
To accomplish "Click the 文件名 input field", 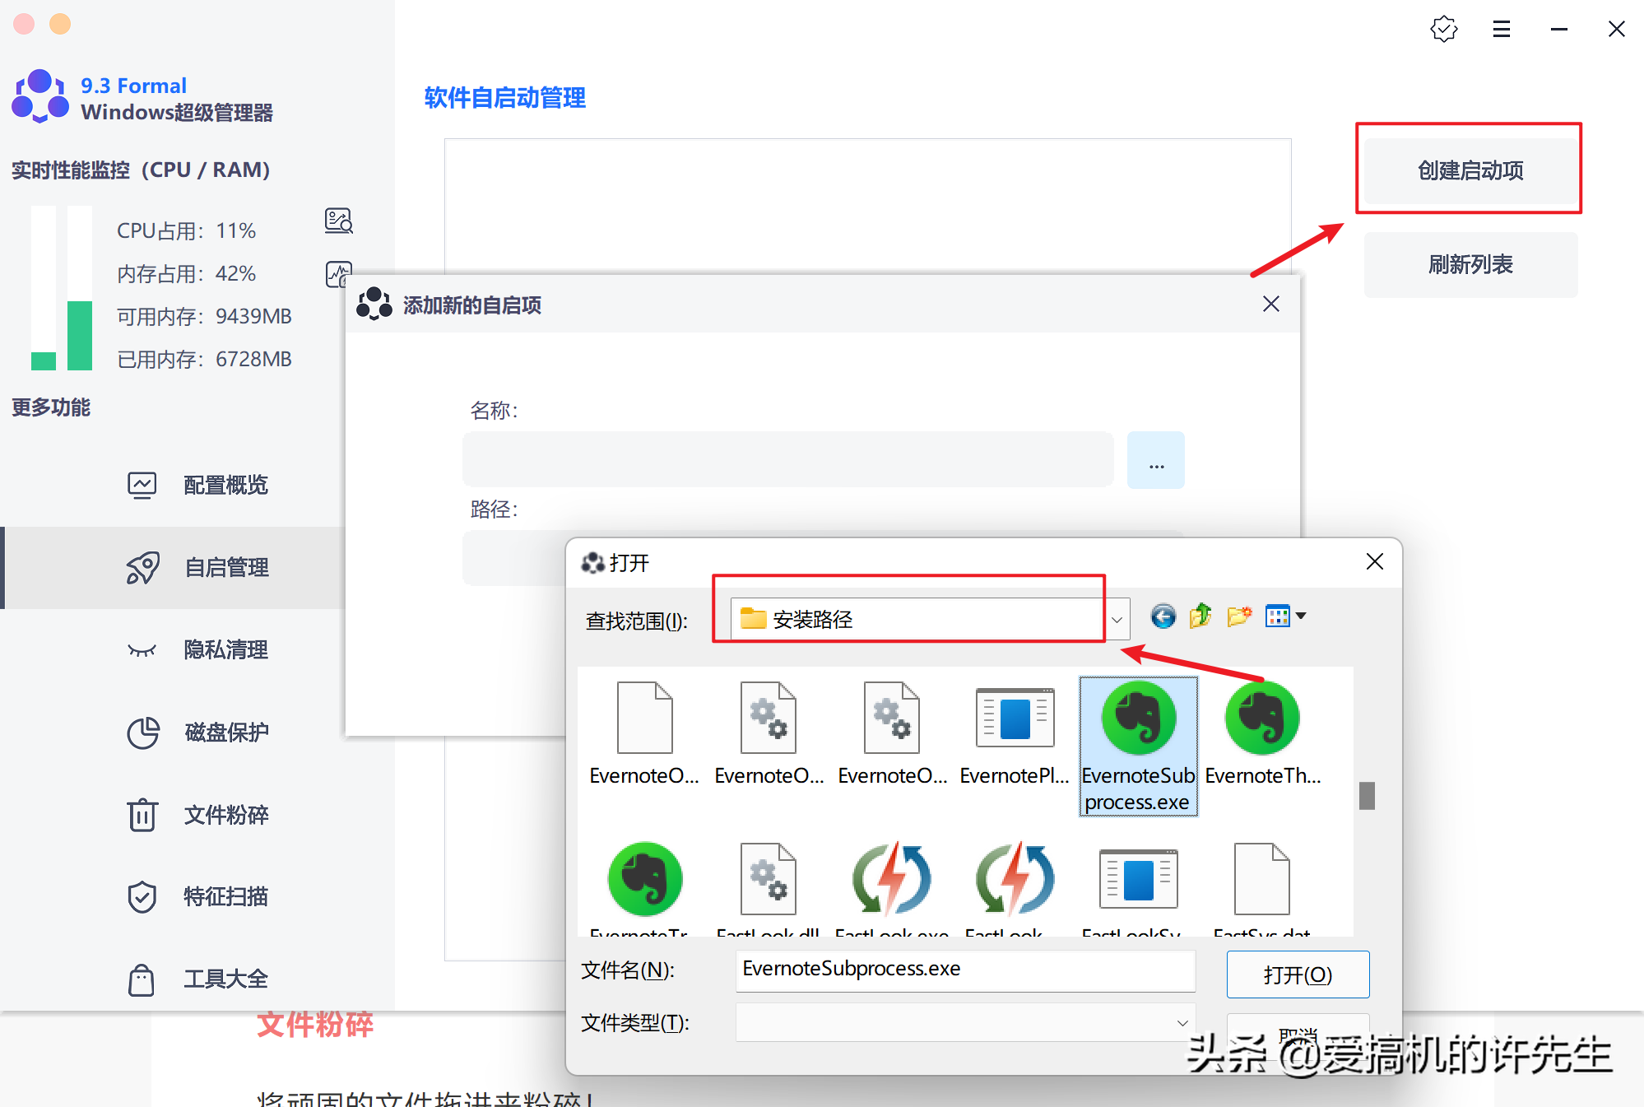I will coord(964,970).
